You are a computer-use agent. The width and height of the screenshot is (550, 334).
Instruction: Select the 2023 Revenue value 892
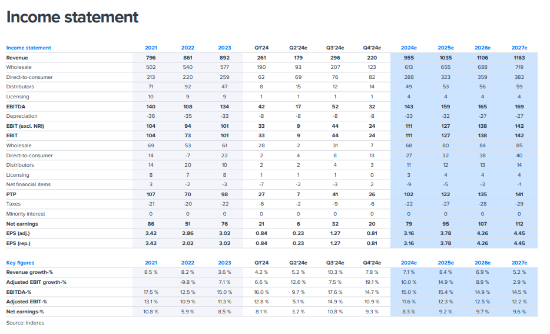224,58
